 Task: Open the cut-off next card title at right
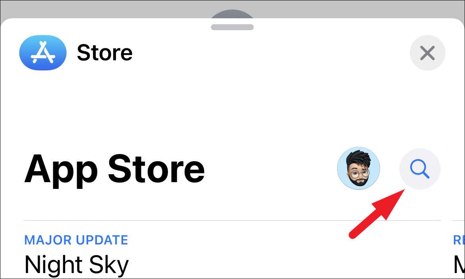[459, 265]
